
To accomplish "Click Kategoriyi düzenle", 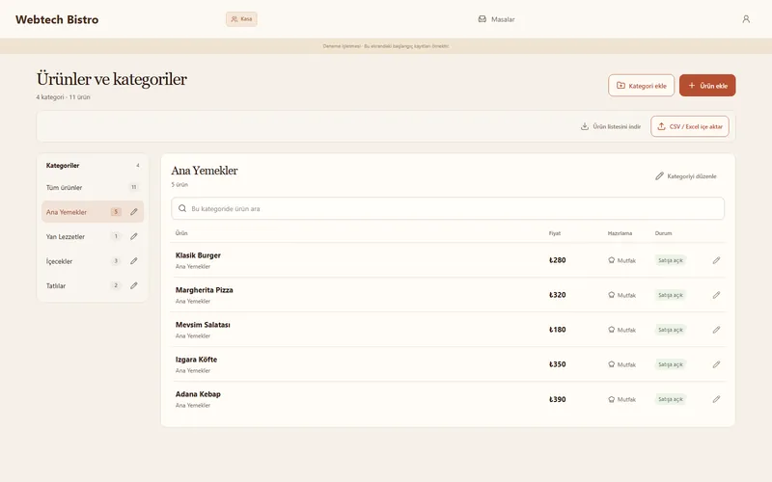I will point(686,176).
